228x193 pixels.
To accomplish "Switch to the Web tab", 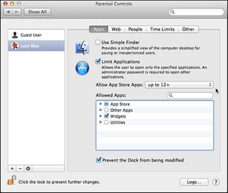I will coord(116,29).
